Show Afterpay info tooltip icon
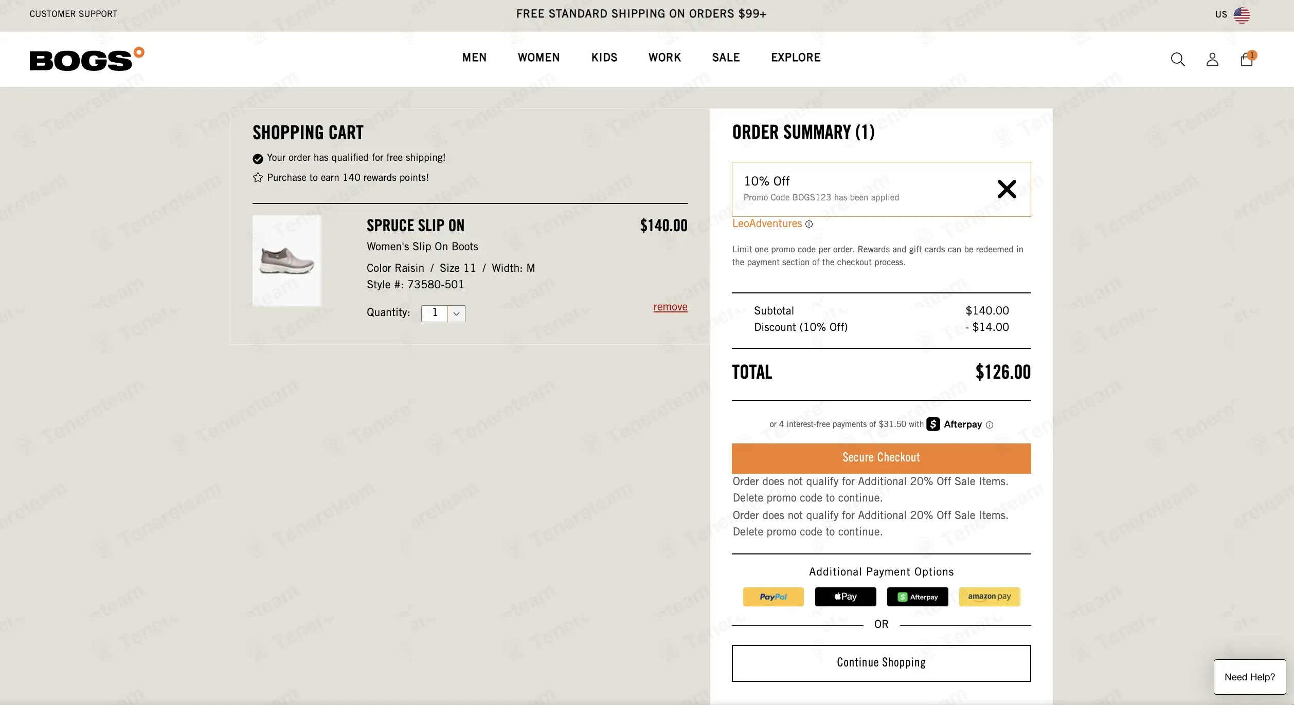The width and height of the screenshot is (1294, 705). (990, 425)
